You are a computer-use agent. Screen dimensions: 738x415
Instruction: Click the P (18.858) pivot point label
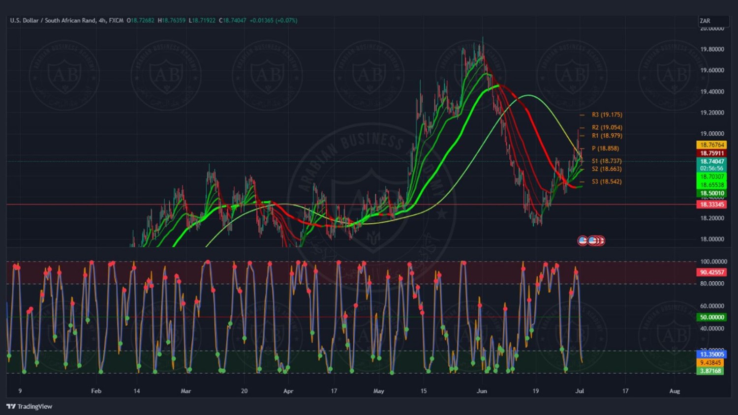(605, 148)
